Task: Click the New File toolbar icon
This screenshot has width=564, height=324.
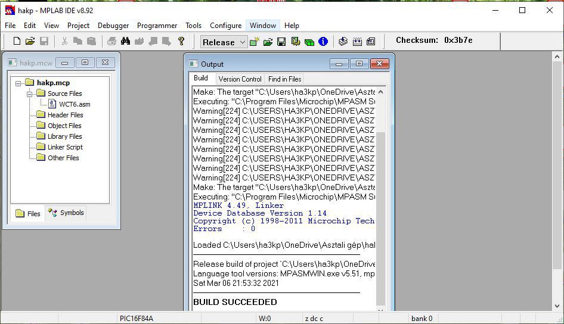Action: (x=17, y=41)
